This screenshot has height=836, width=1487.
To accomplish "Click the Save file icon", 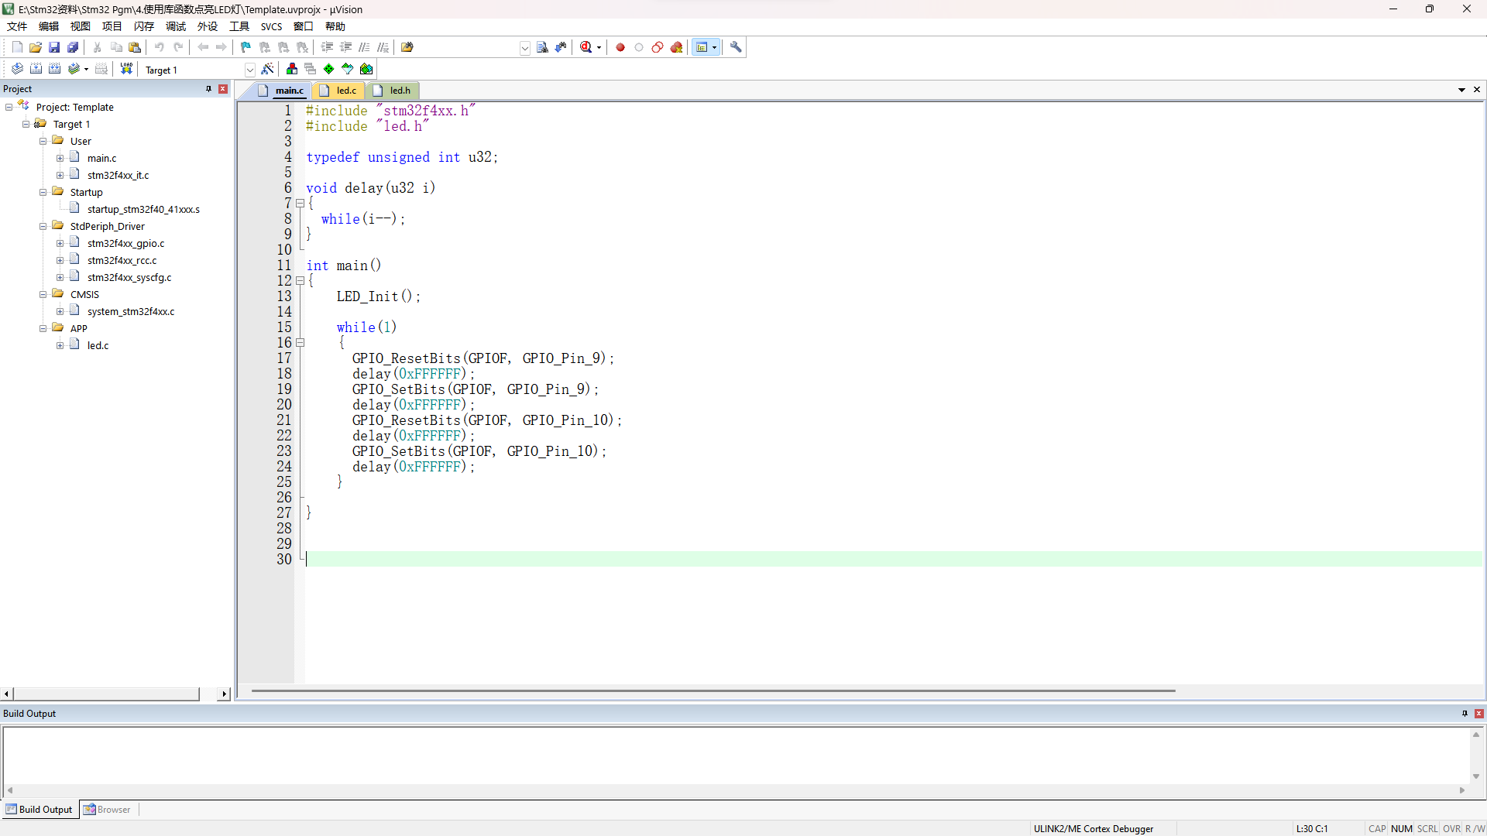I will 54,47.
